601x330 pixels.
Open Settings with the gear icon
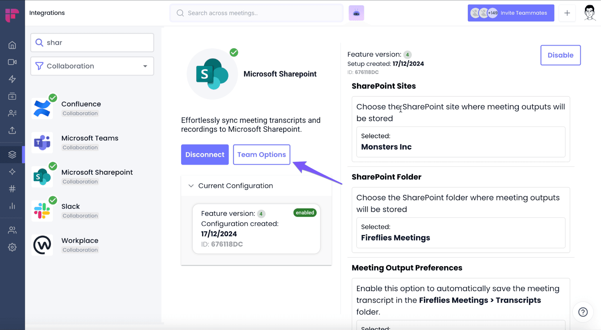tap(12, 247)
